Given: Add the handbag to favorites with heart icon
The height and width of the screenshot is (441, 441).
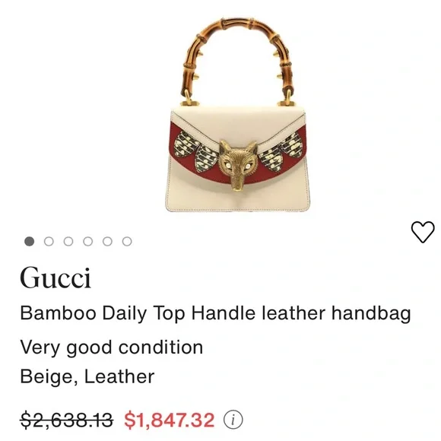Looking at the screenshot, I should [x=423, y=232].
